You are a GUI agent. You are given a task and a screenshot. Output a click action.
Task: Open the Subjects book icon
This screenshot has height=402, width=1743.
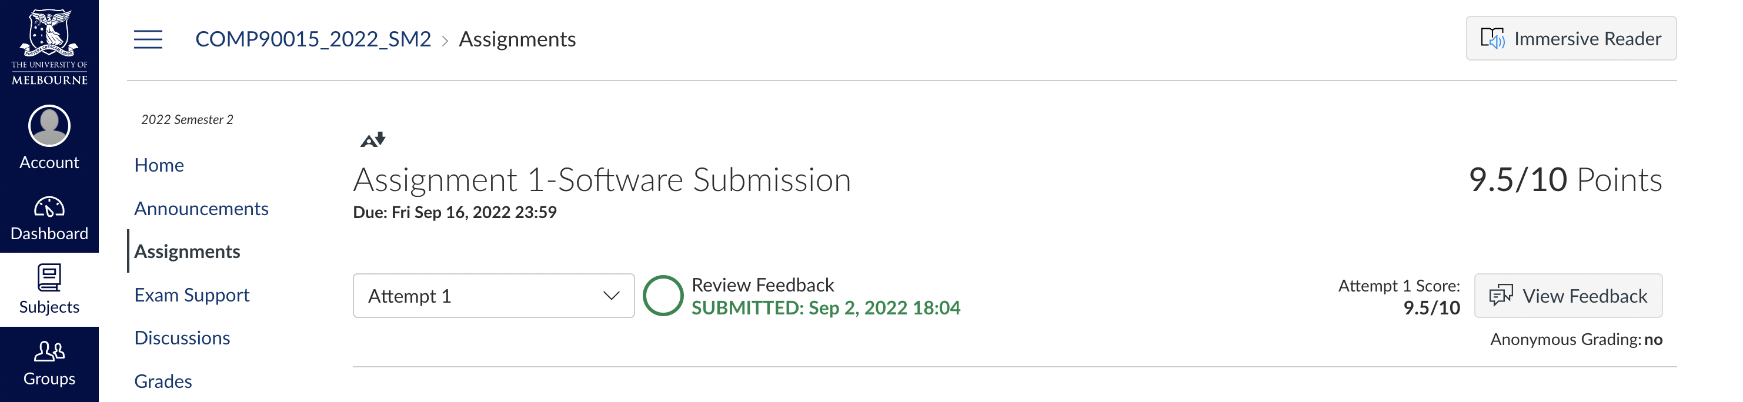49,277
